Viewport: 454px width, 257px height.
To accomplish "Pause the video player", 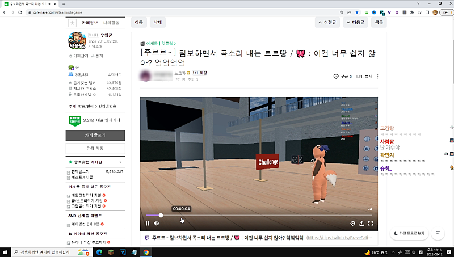I will [148, 224].
